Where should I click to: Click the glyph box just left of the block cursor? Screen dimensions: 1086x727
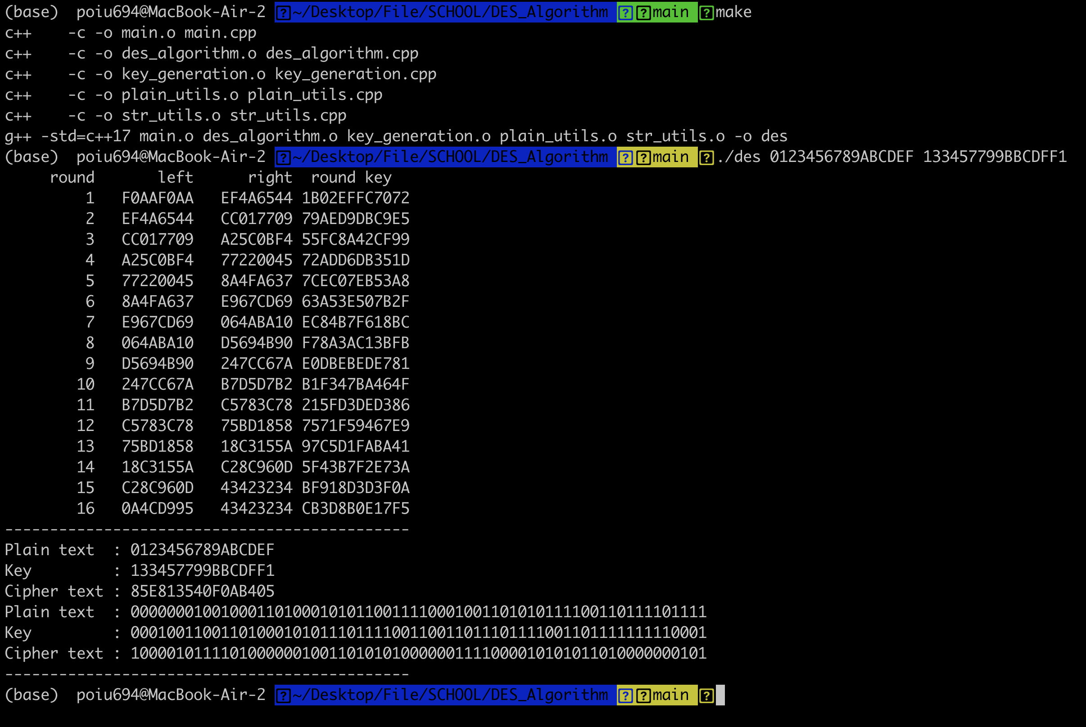coord(706,696)
